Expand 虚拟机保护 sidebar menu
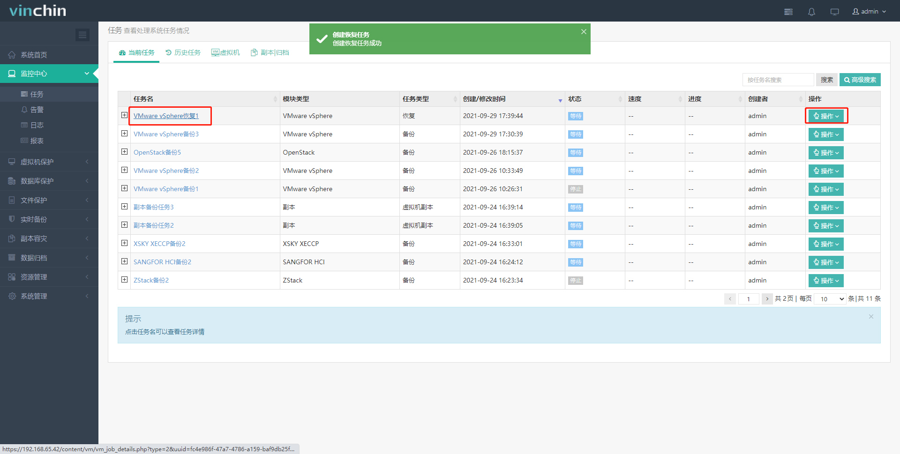 [x=49, y=162]
